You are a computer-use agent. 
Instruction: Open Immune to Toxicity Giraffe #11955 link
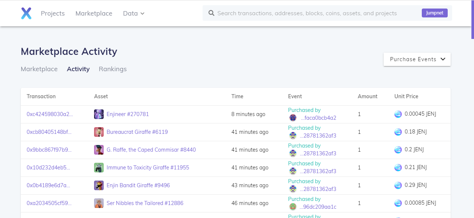coord(148,168)
